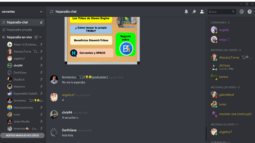Open DarthGexe's avatar in the chat
The image size is (255, 143).
click(54, 132)
